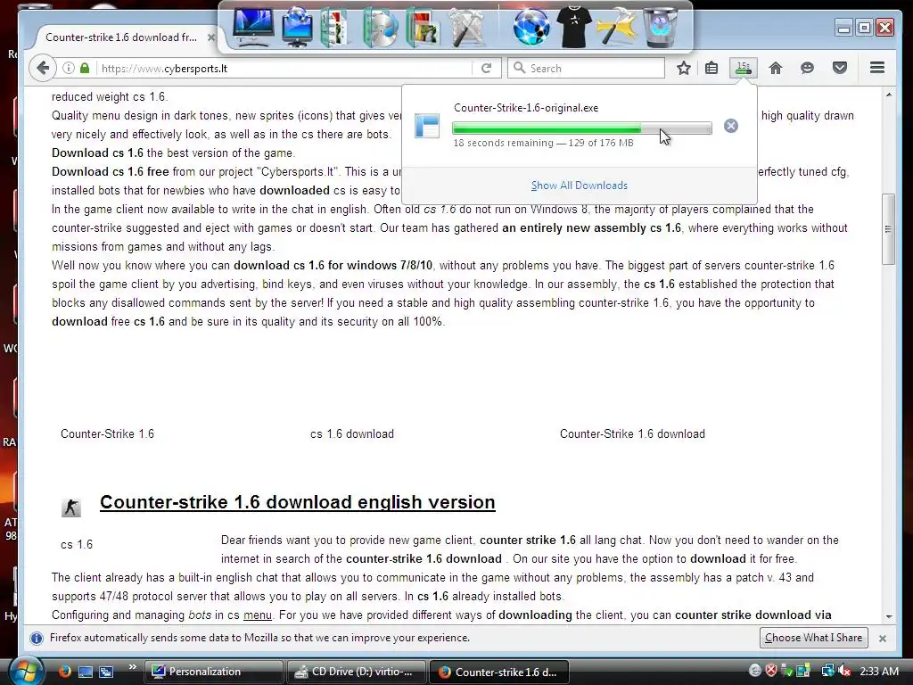This screenshot has width=913, height=685.
Task: Reload the page with the refresh button
Action: coord(486,68)
